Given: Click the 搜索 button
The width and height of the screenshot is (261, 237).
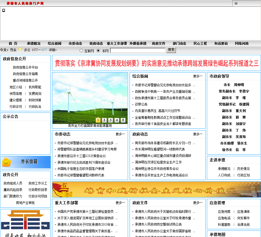Looking at the screenshot, I should (x=171, y=50).
